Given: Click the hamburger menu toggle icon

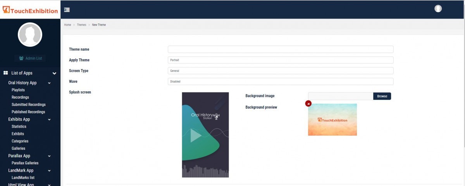Looking at the screenshot, I should tap(67, 10).
